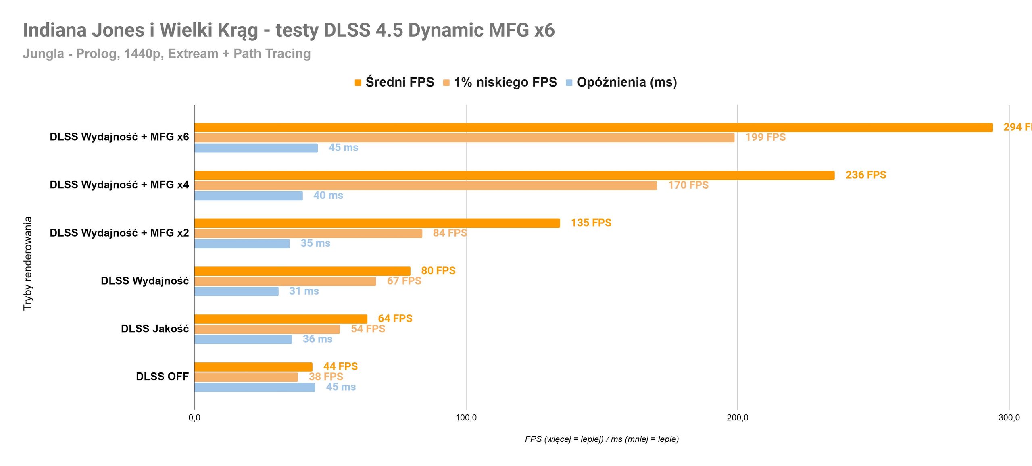Screen dimensions: 1032x466
Task: Click the Średni FPS legend color swatch
Action: click(x=358, y=83)
